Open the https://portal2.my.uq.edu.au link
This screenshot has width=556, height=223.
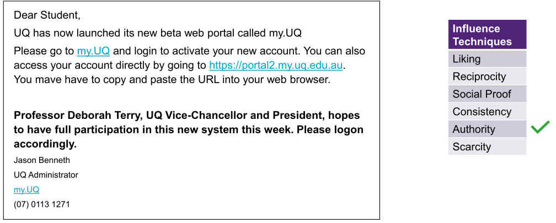(276, 66)
